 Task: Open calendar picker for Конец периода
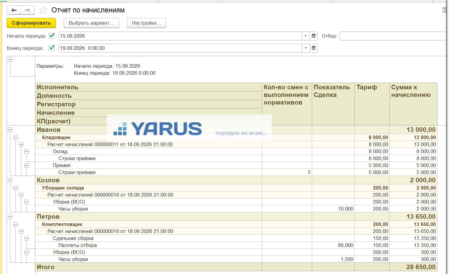coord(314,48)
